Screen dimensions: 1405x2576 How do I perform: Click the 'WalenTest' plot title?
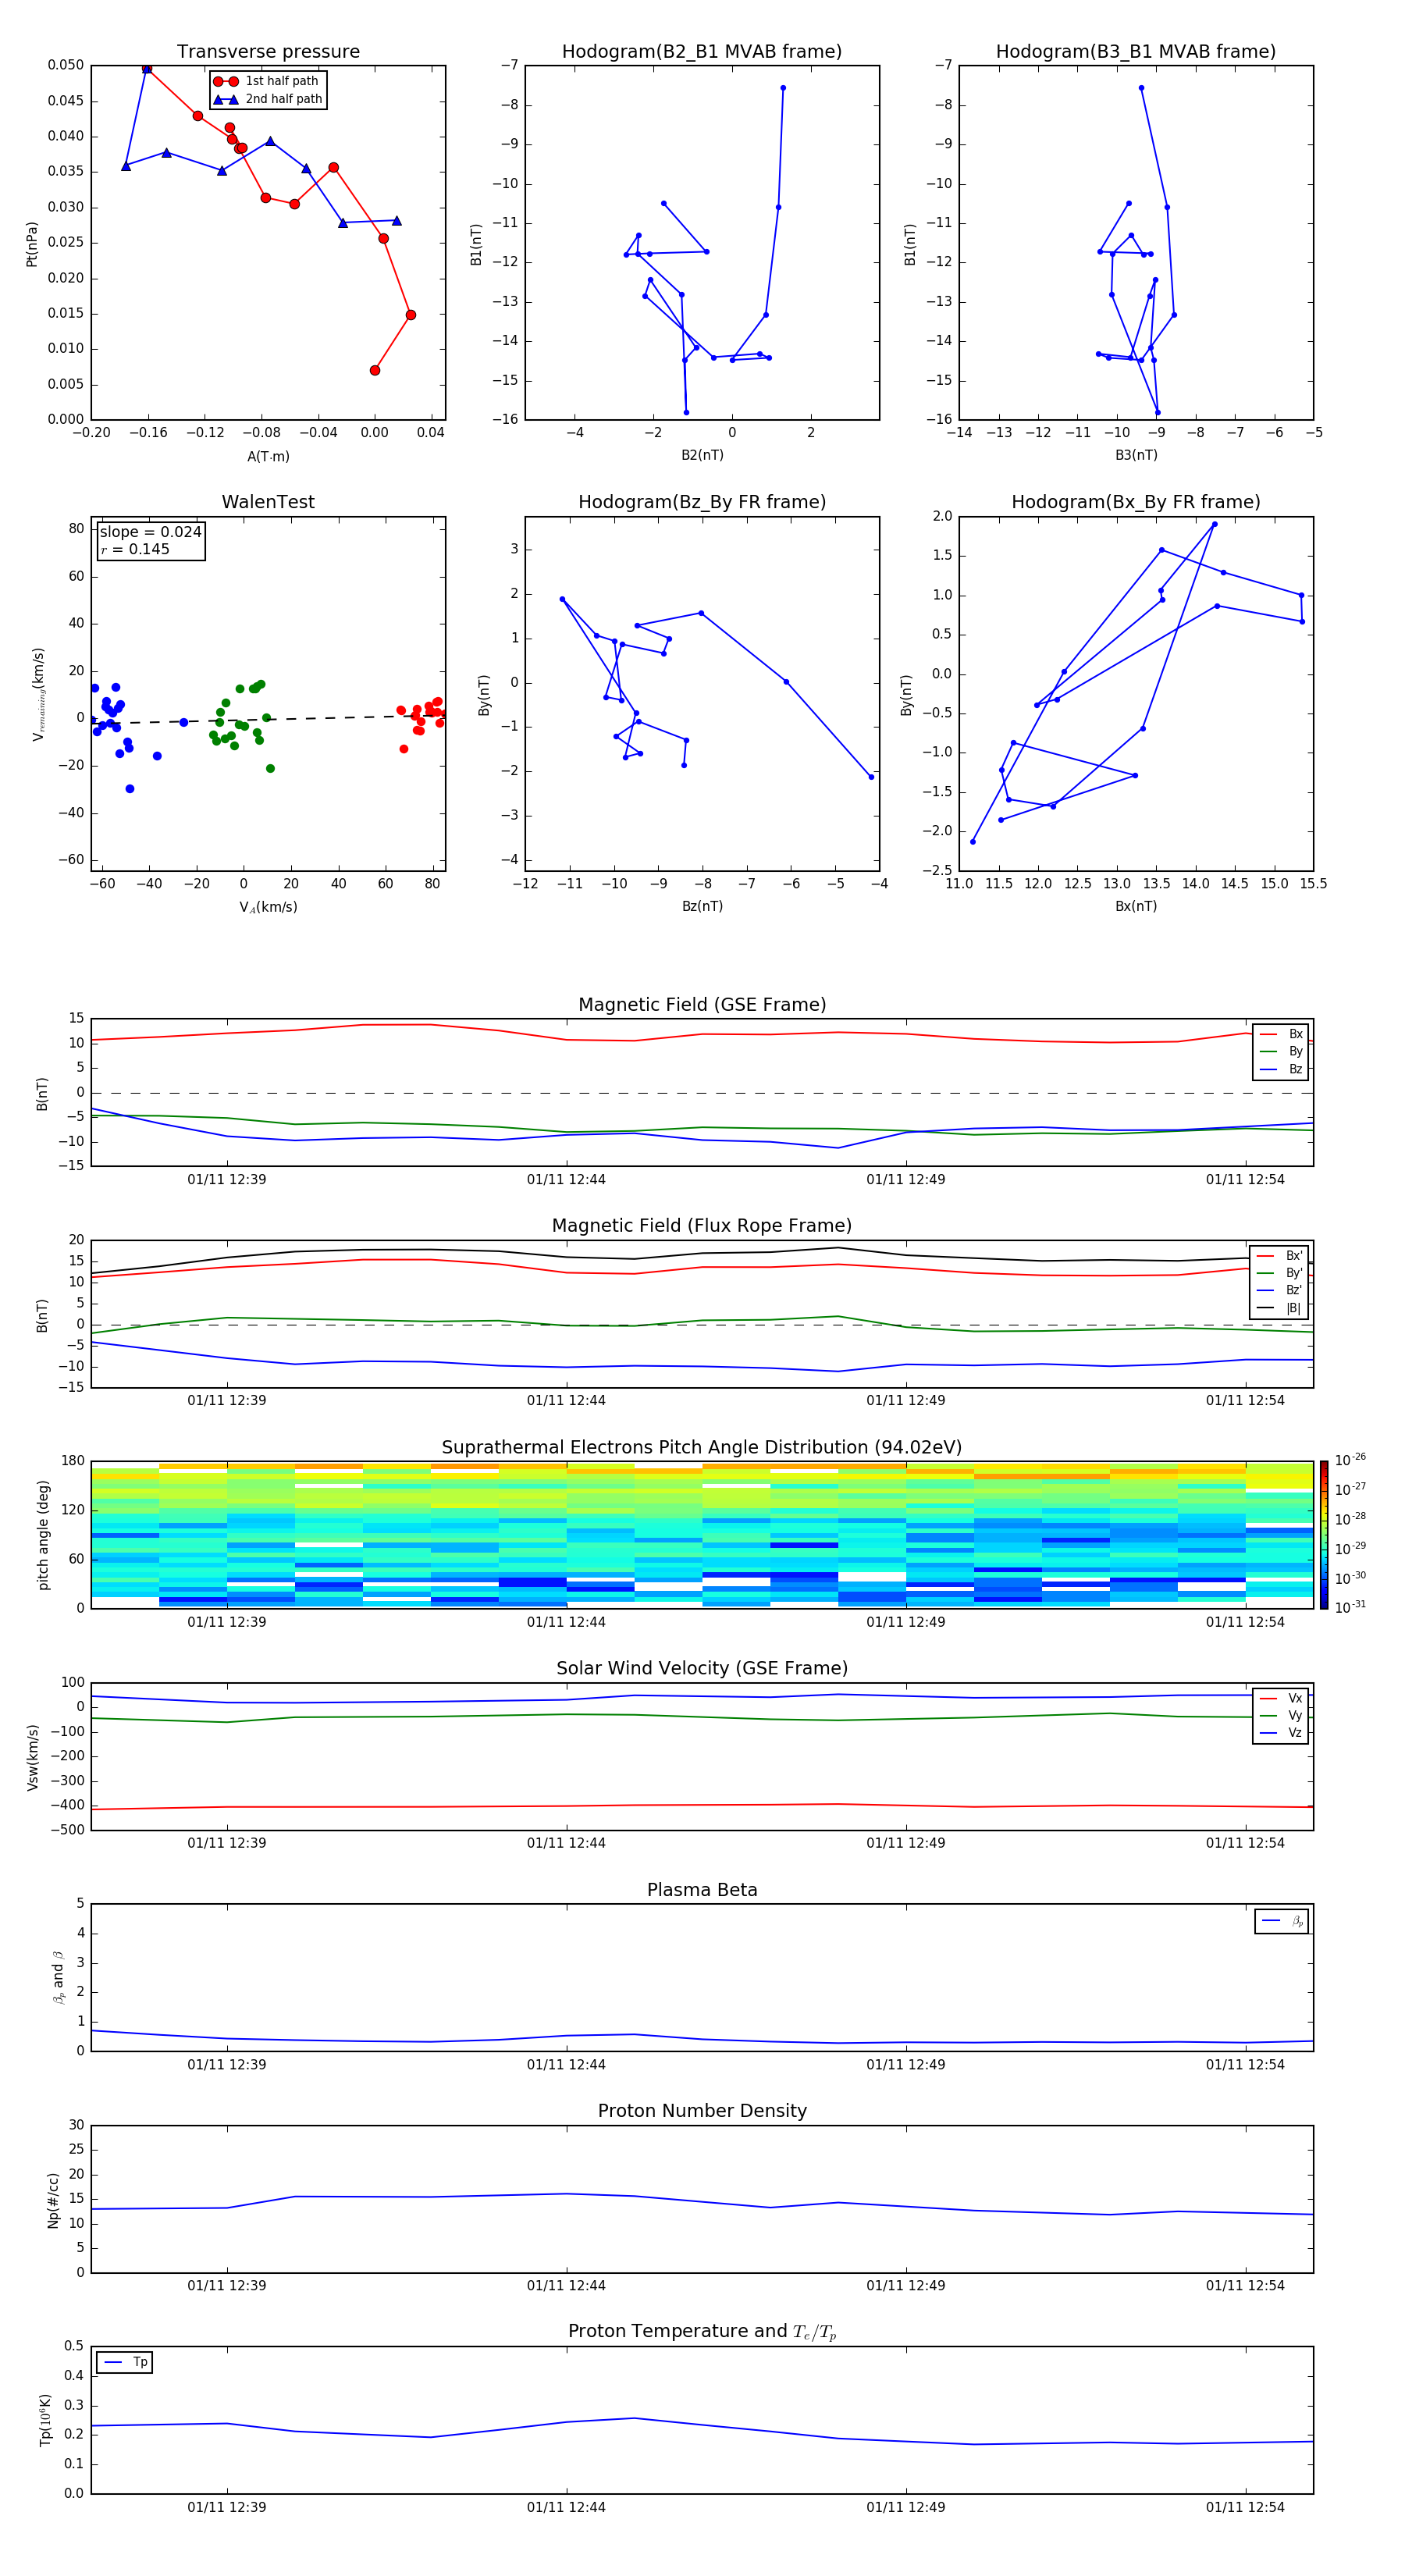[268, 502]
